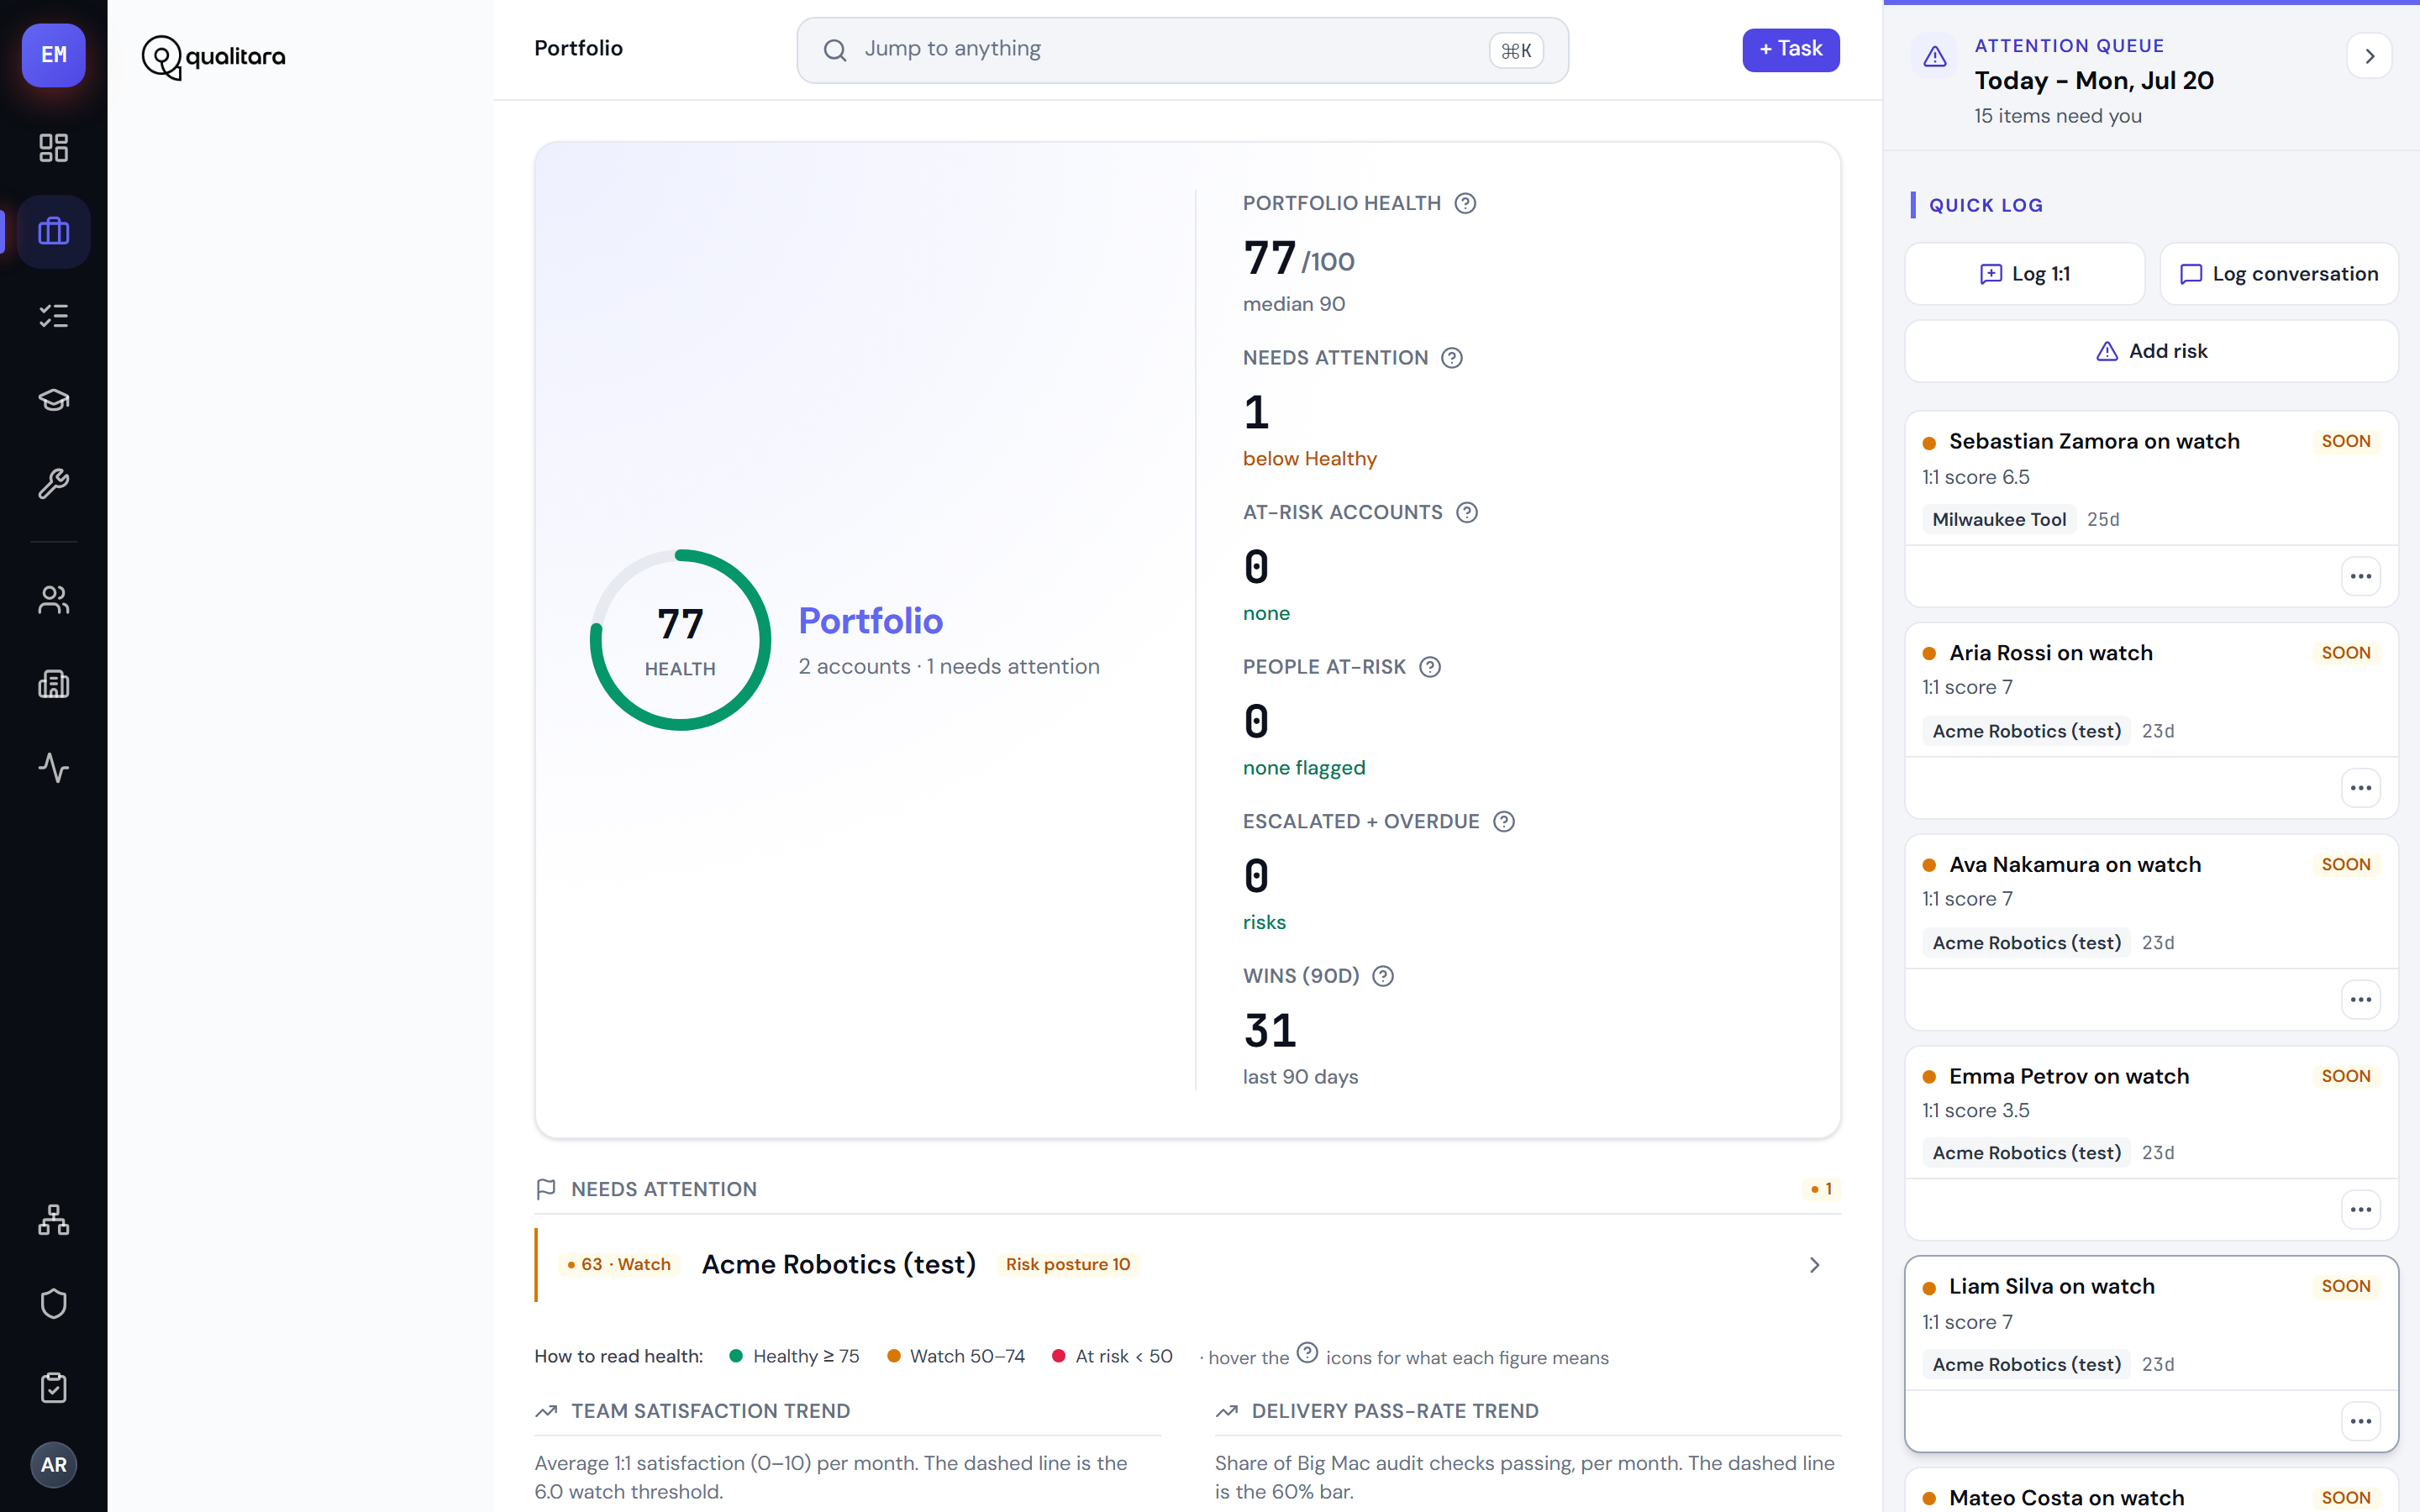Click the ⌘K shortcut badge
The height and width of the screenshot is (1512, 2420).
(x=1516, y=51)
